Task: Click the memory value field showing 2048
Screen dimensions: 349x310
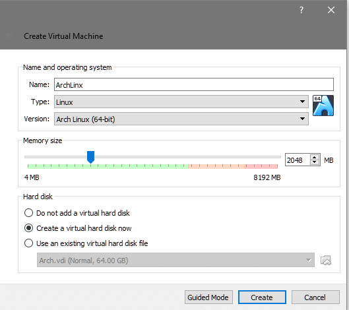Action: point(298,160)
